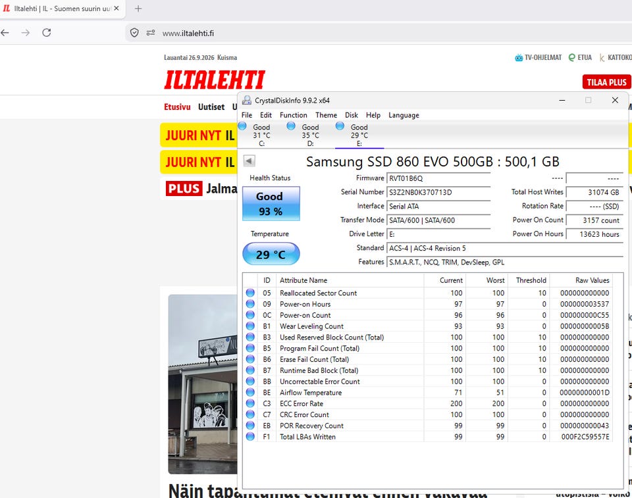Click status orb for Wear Leveling Count
This screenshot has width=632, height=498.
250,326
